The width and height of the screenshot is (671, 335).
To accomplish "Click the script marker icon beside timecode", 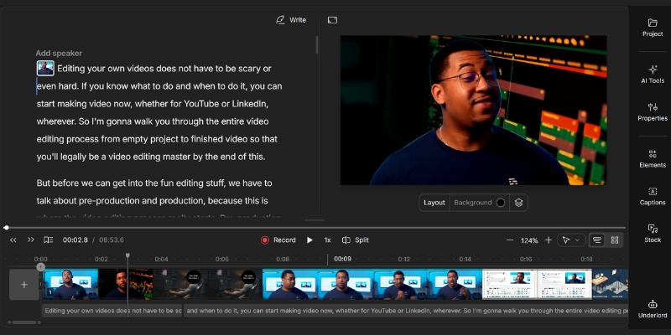I will (x=49, y=240).
